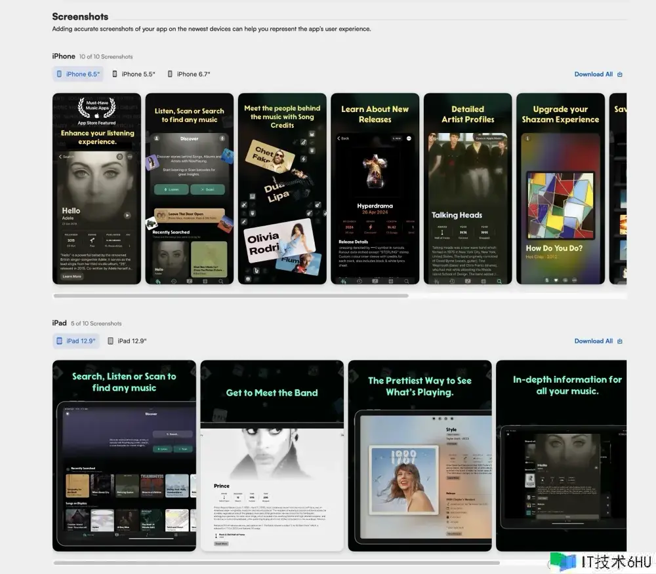This screenshot has width=656, height=574.
Task: Click the iPhone screenshots horizontal scrollbar
Action: point(231,296)
